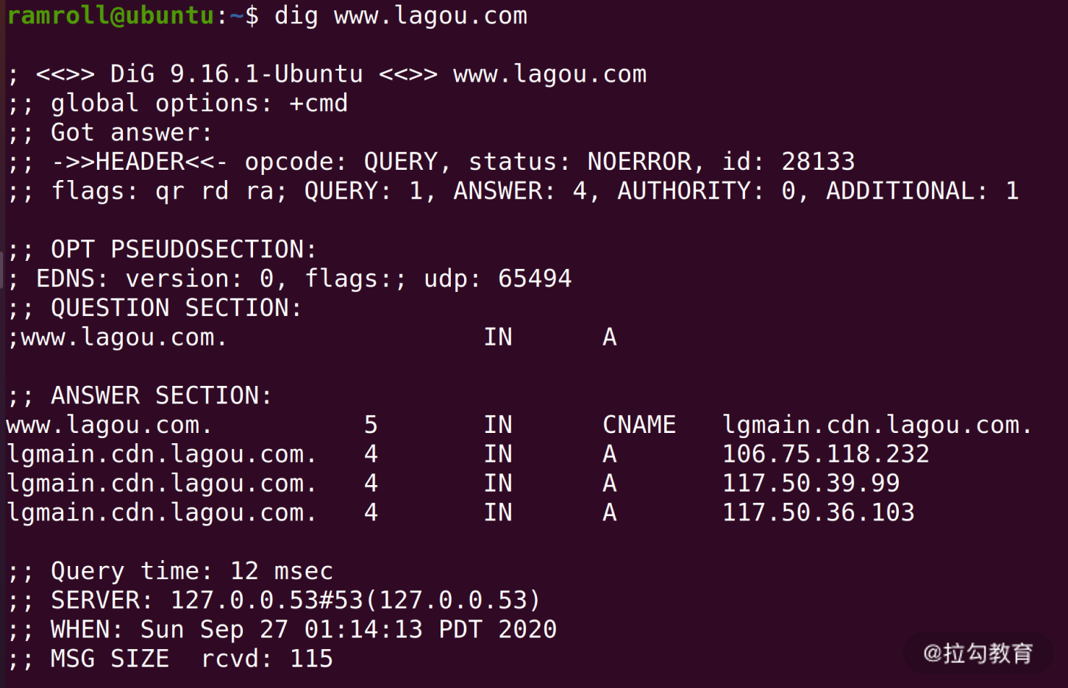Click the IP address 106.75.118.232
Viewport: 1068px width, 688px height.
coord(825,454)
